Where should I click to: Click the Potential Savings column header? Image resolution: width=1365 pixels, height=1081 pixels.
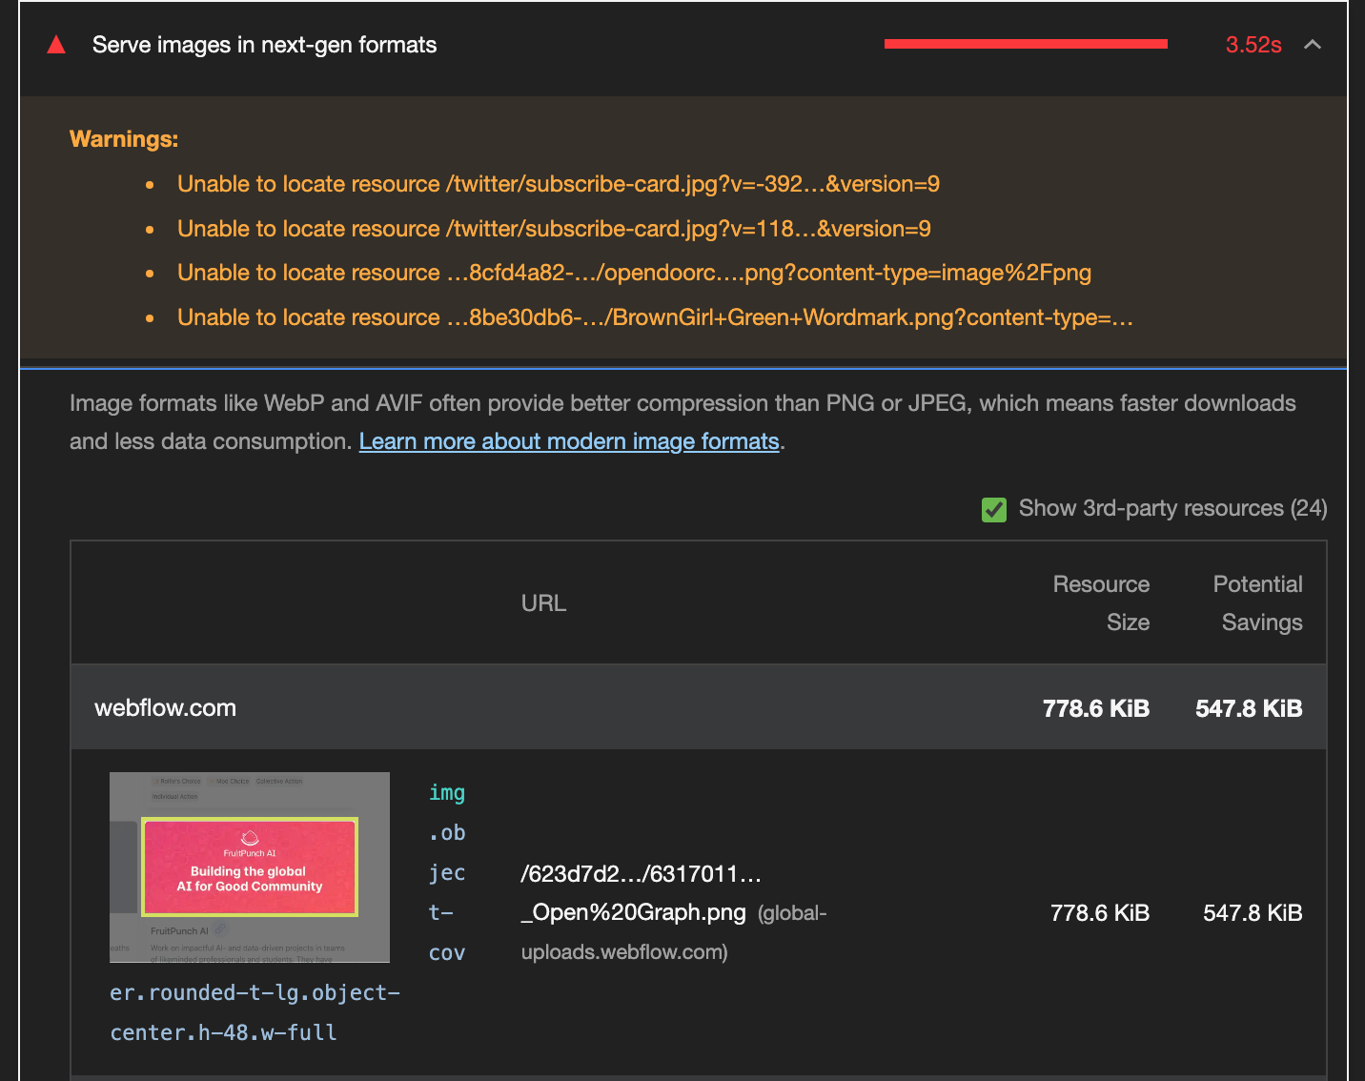pos(1257,602)
